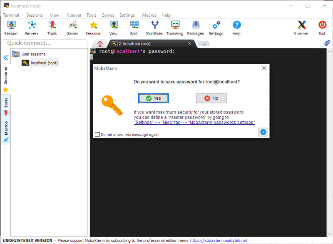The width and height of the screenshot is (333, 244).
Task: Start the X server icon
Action: (x=301, y=28)
